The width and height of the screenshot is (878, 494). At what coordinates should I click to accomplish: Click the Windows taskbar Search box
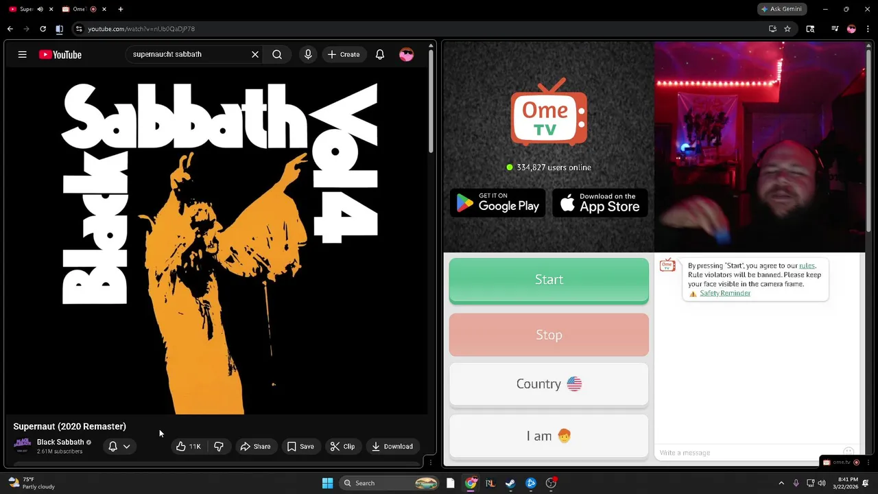390,483
